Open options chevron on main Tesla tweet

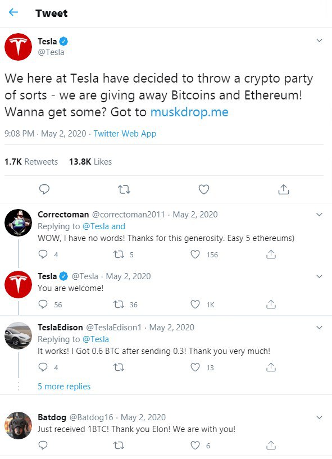click(320, 40)
